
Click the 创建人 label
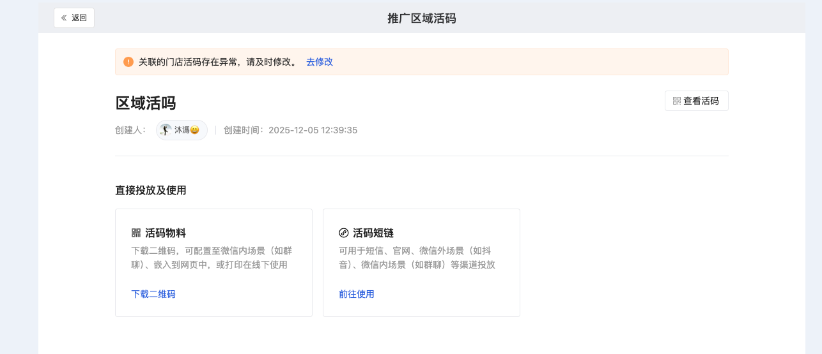(131, 130)
